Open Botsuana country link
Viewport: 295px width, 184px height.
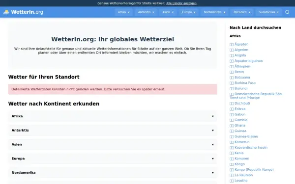[240, 78]
